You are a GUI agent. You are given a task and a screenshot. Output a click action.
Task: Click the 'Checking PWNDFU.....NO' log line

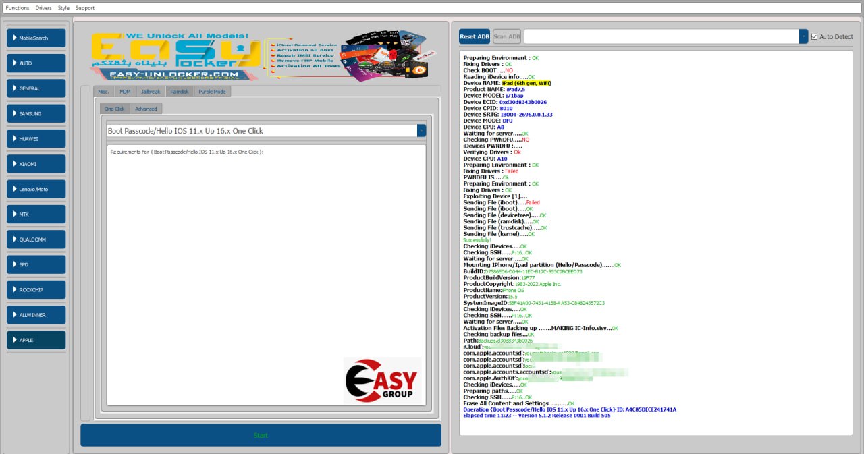496,140
